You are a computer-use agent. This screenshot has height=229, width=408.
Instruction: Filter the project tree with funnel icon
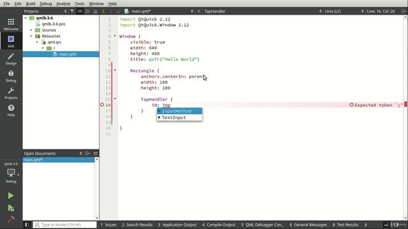[x=72, y=11]
